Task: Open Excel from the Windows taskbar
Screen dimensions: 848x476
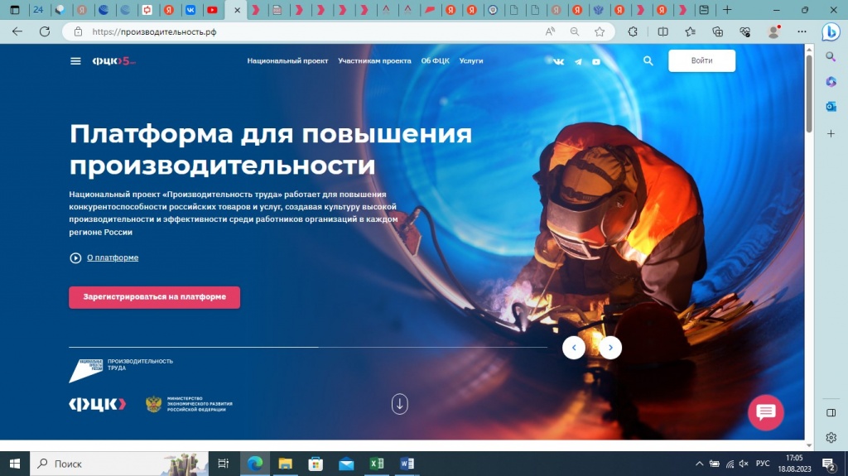Action: (376, 464)
